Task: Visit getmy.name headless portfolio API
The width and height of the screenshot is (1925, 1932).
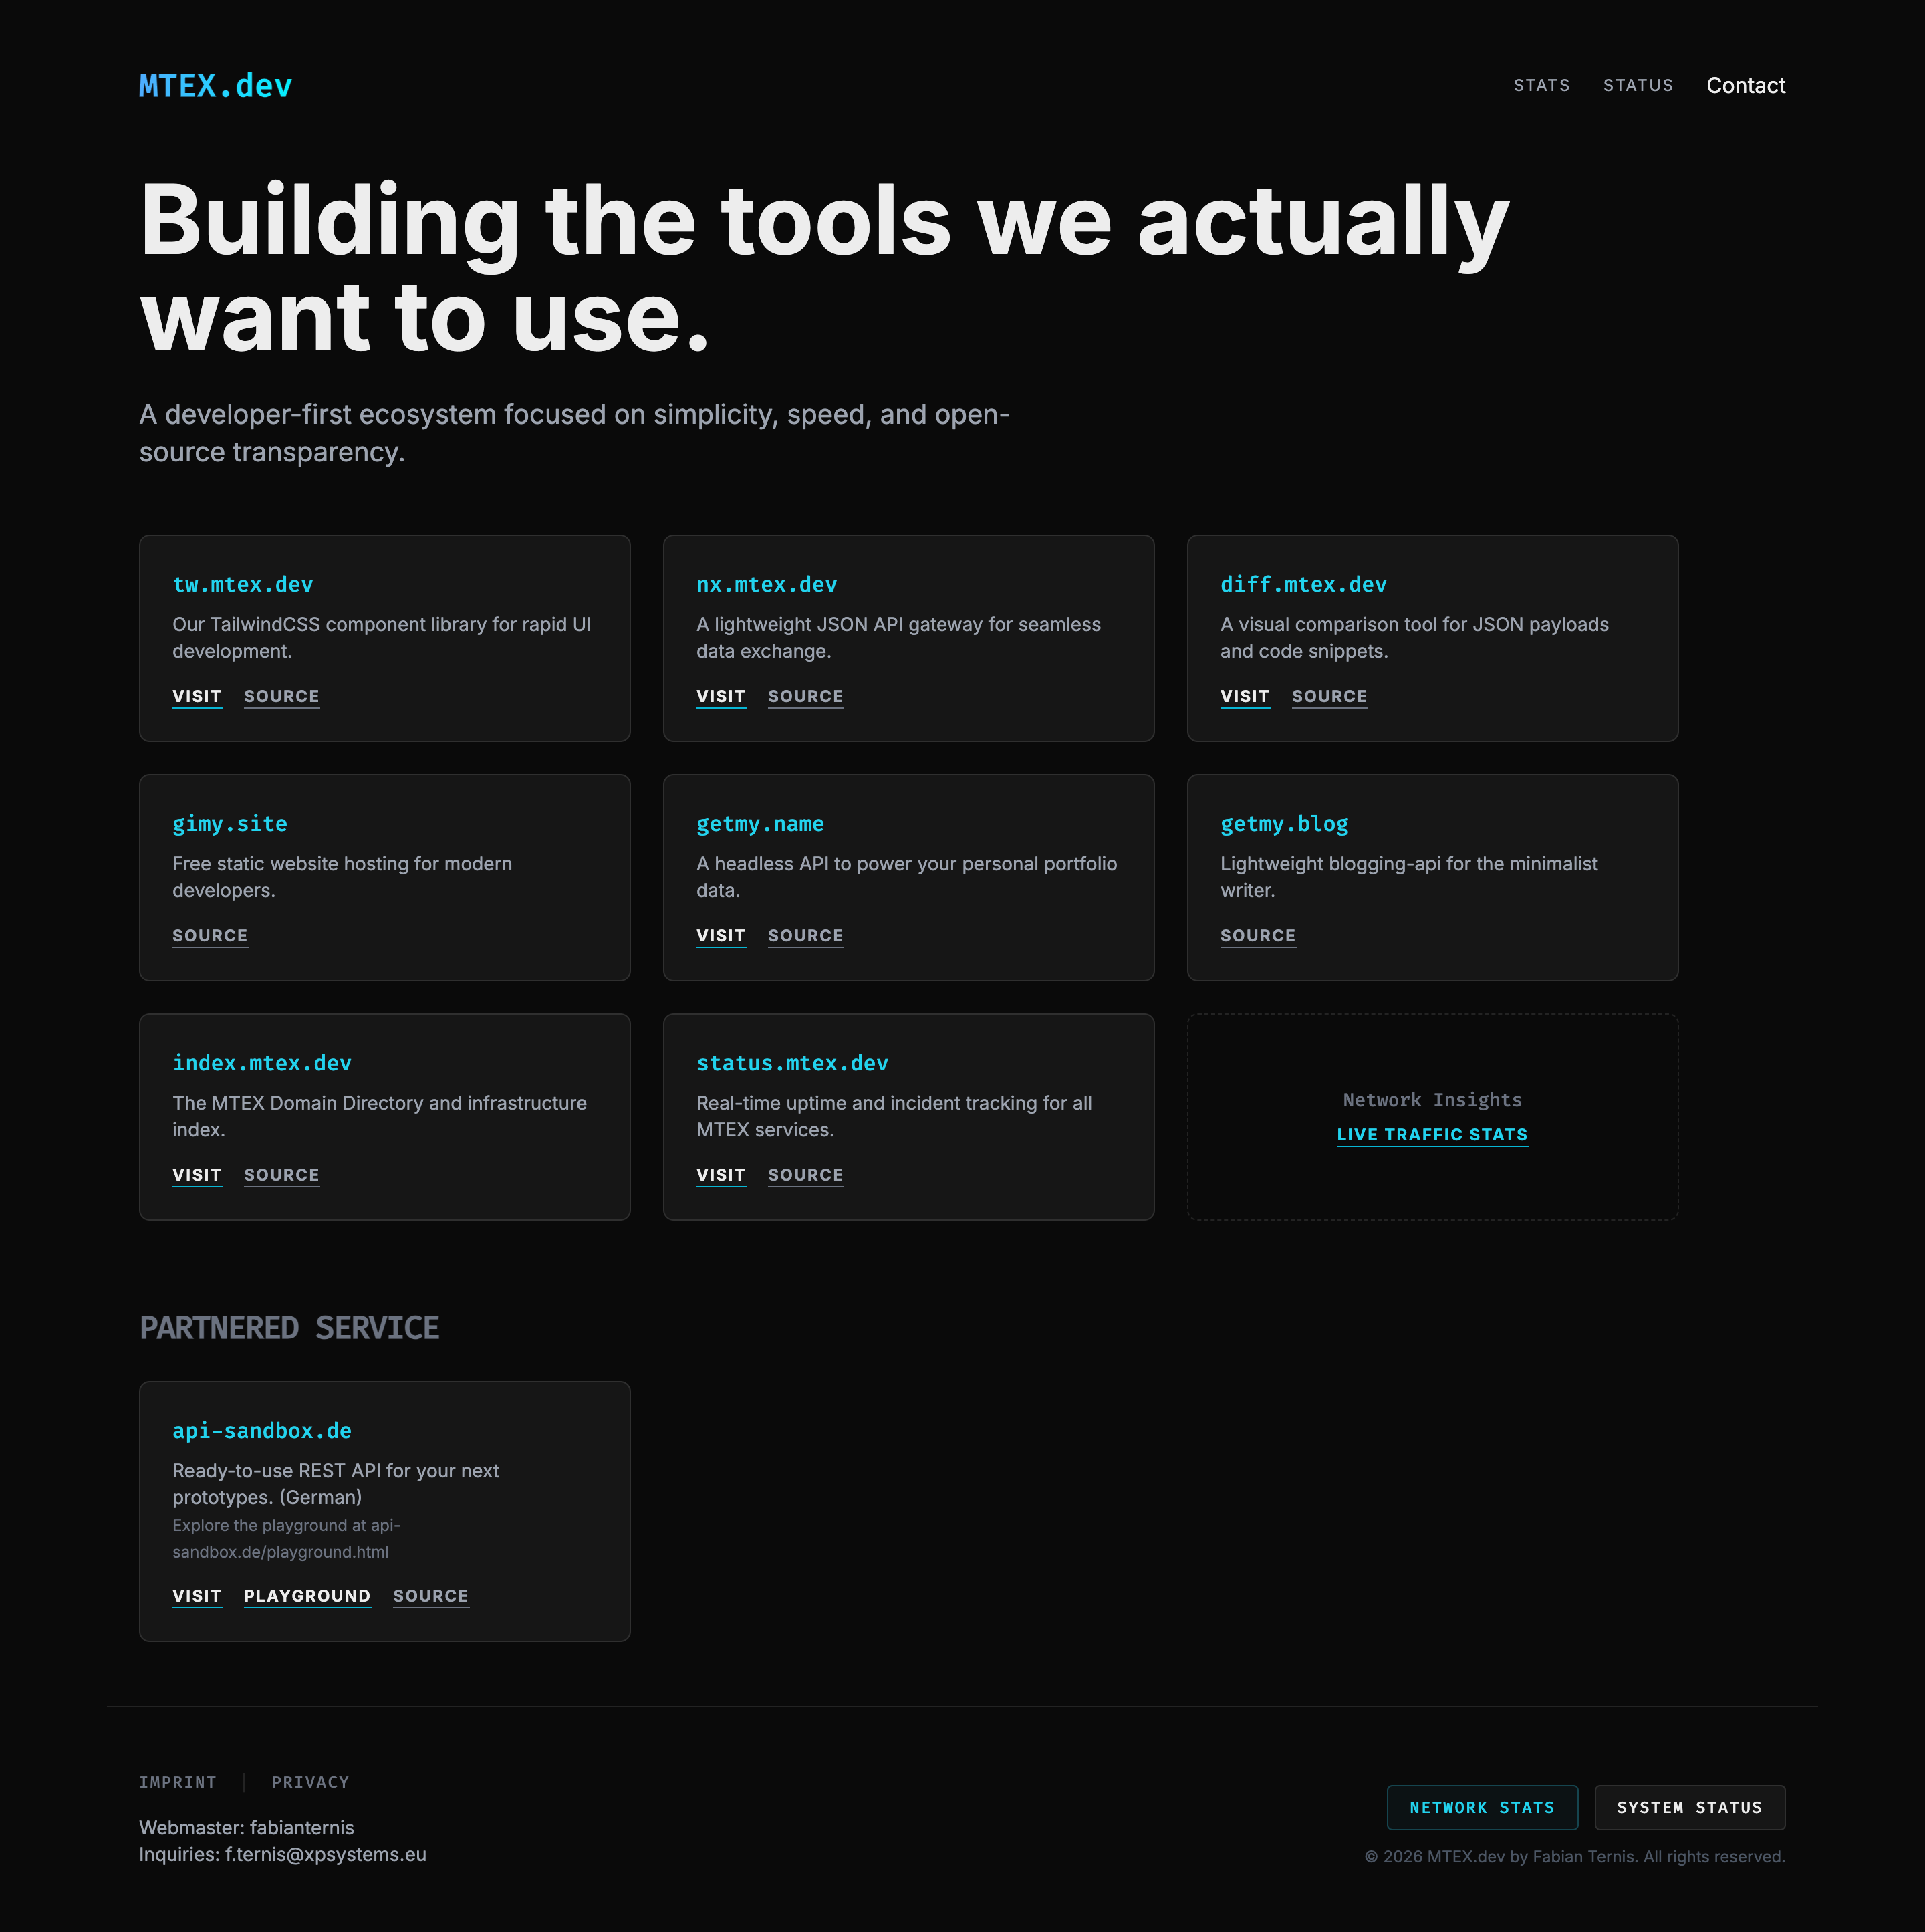Action: coord(720,935)
